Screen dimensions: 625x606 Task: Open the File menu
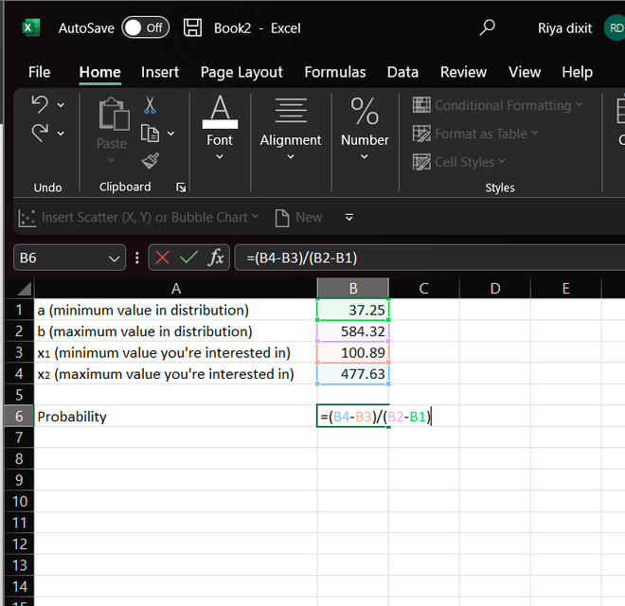(x=40, y=72)
